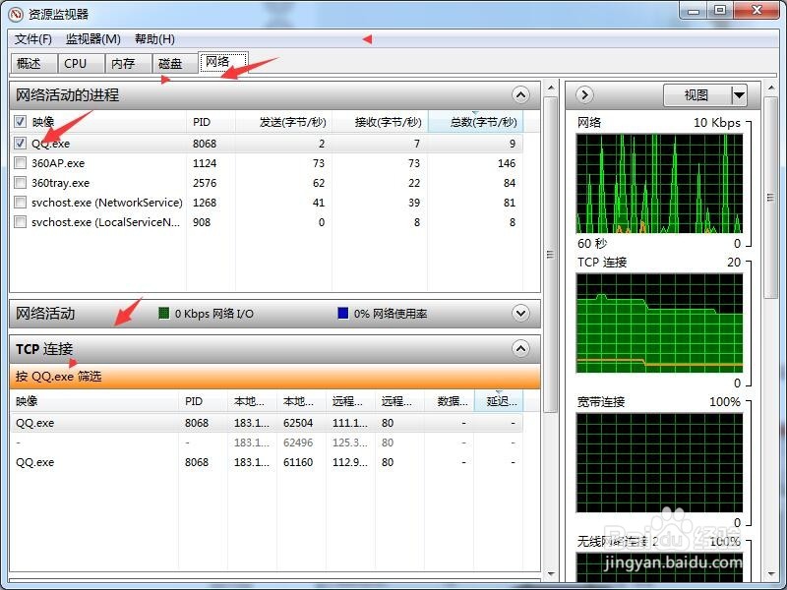
Task: Click graphs pane scrollbar thumb
Action: tap(770, 198)
